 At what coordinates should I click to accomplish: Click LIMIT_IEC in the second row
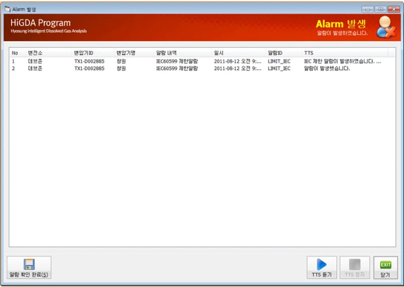279,68
